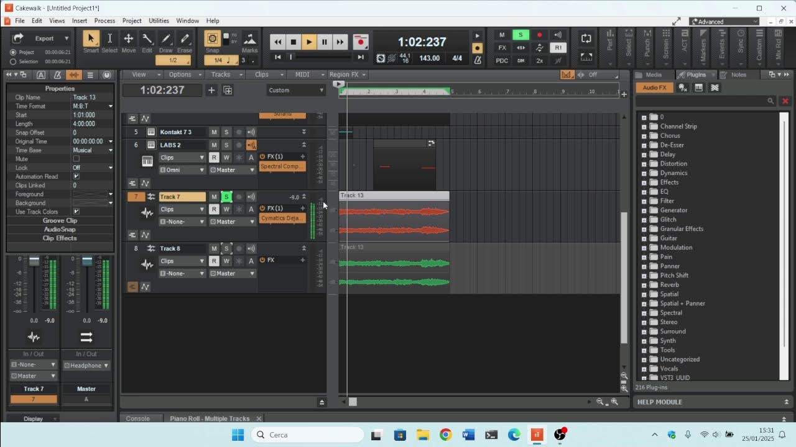Solo Track 8
Viewport: 796px width, 447px height.
click(226, 248)
